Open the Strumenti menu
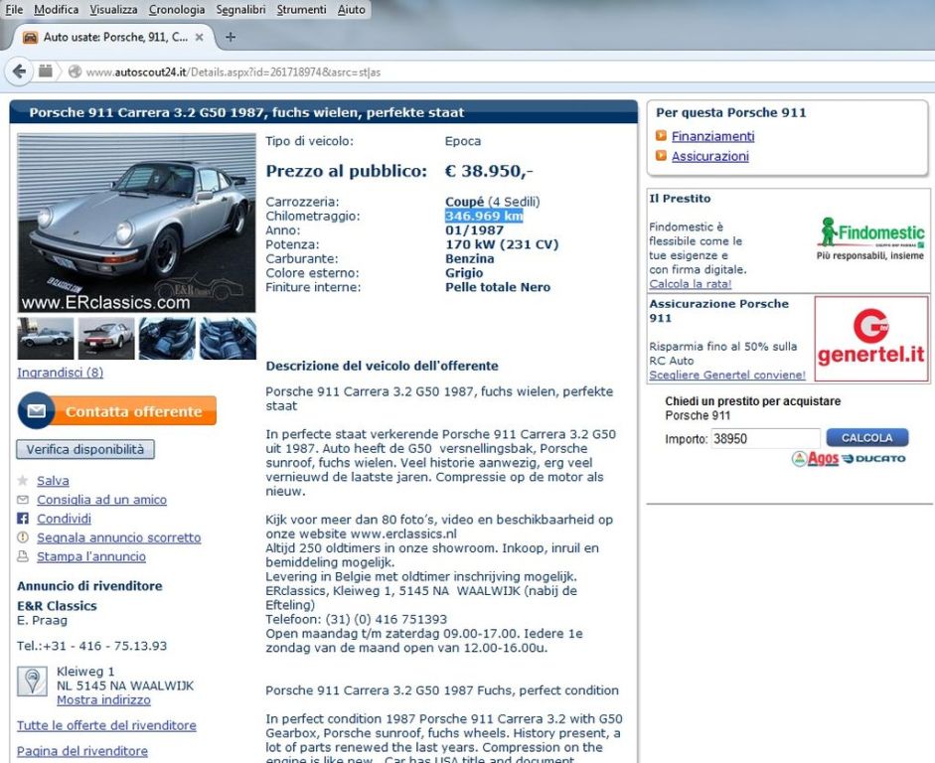Image resolution: width=935 pixels, height=763 pixels. [x=301, y=10]
